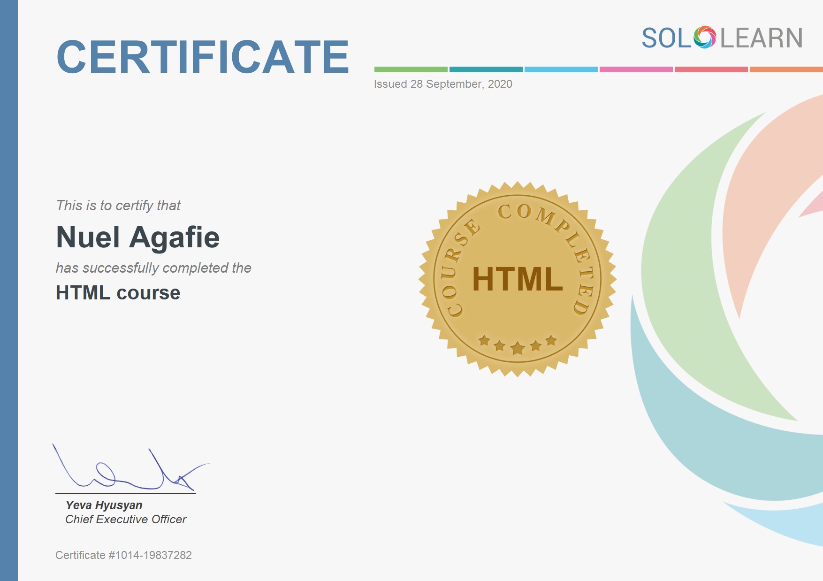Select the issue date 28 September, 2020
This screenshot has width=823, height=581.
click(441, 84)
